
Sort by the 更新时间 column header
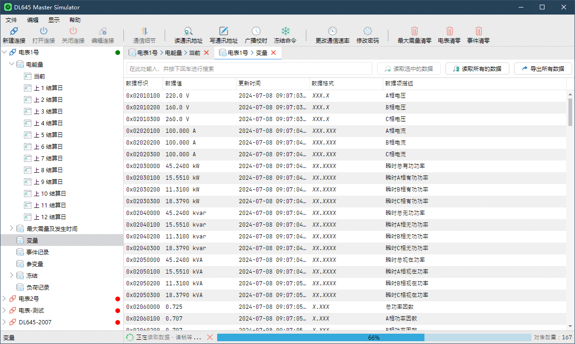[273, 84]
